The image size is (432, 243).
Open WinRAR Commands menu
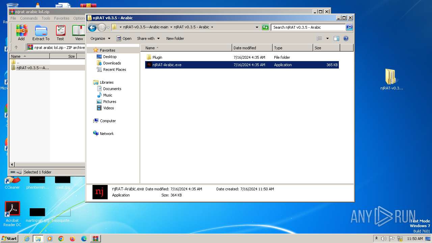coord(29,18)
